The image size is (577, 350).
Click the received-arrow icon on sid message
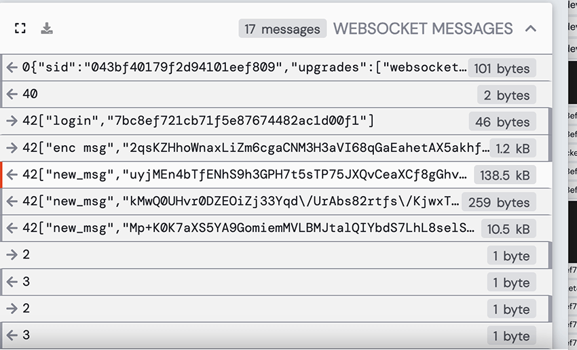pyautogui.click(x=12, y=68)
